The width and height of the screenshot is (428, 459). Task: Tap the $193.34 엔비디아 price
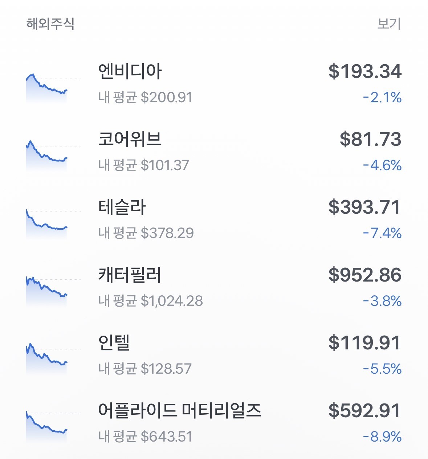(365, 71)
